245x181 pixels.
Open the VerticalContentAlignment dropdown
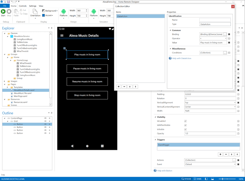coord(235,107)
